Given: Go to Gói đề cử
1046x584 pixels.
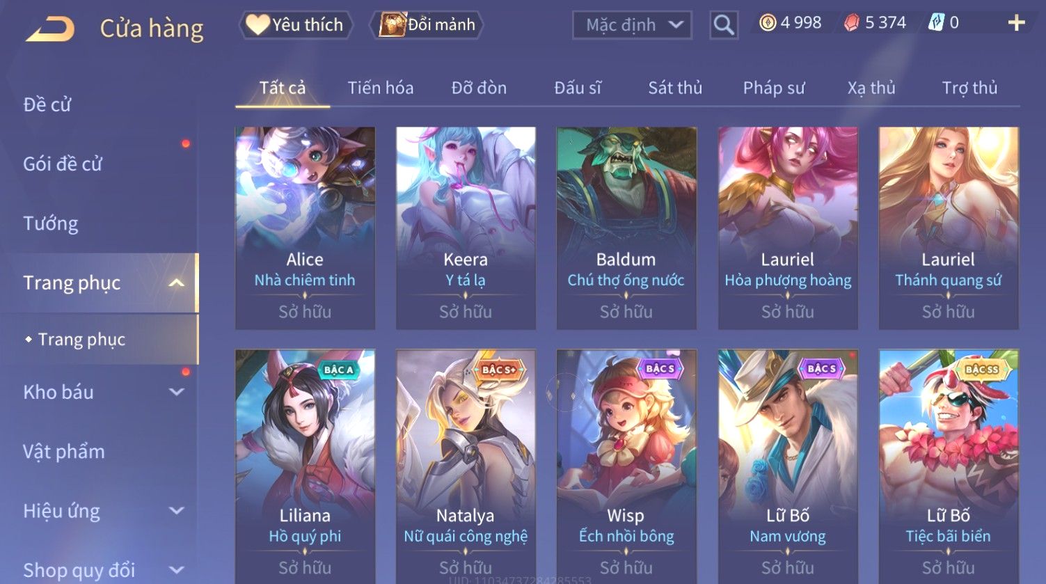Looking at the screenshot, I should [63, 164].
